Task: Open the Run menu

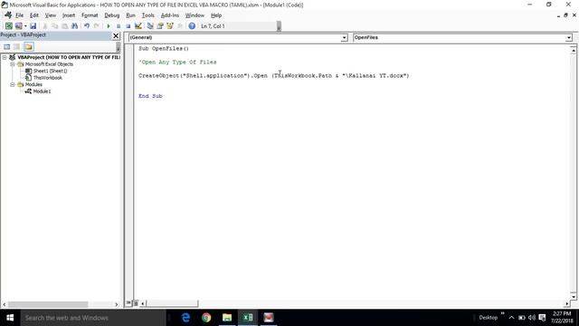Action: [130, 15]
